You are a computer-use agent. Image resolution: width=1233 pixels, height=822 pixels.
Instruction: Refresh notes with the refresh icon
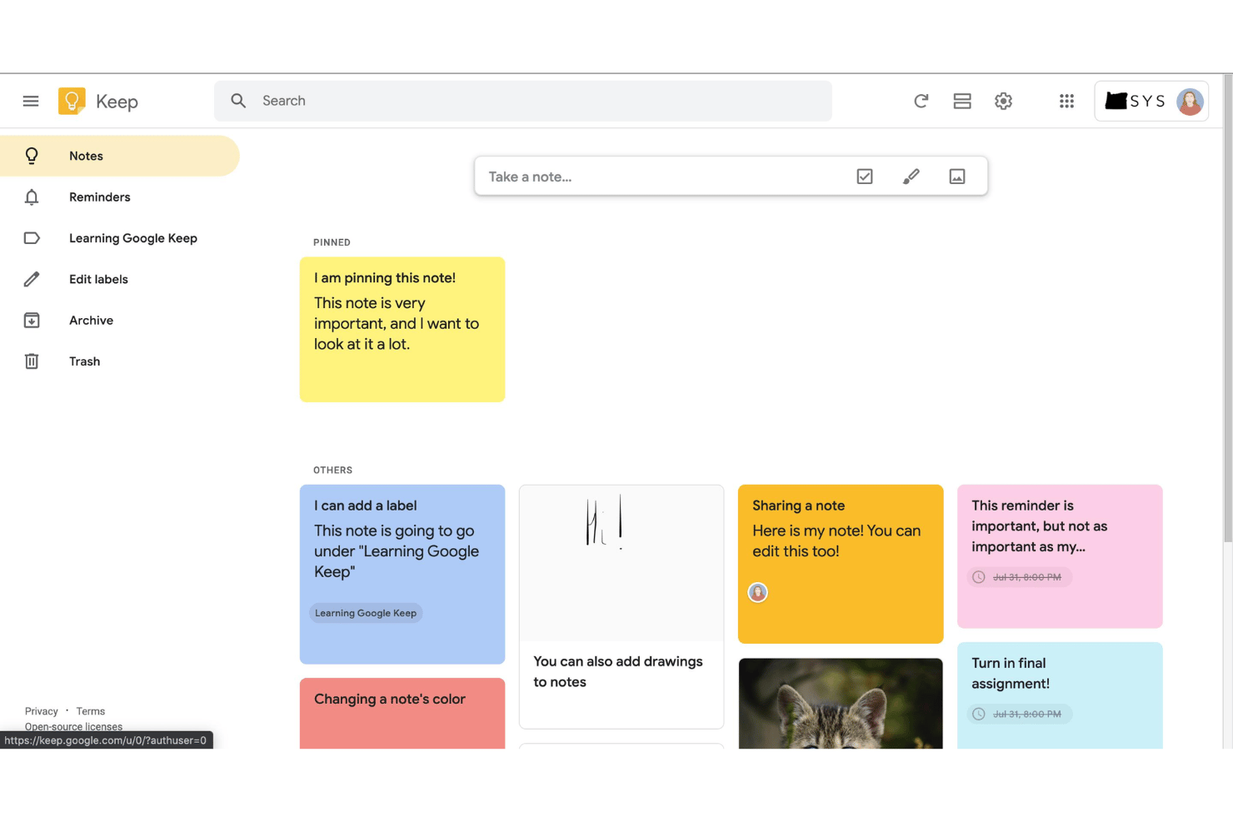click(921, 101)
